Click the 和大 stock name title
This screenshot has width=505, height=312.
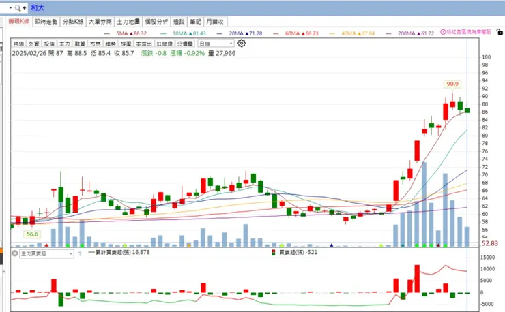click(38, 7)
